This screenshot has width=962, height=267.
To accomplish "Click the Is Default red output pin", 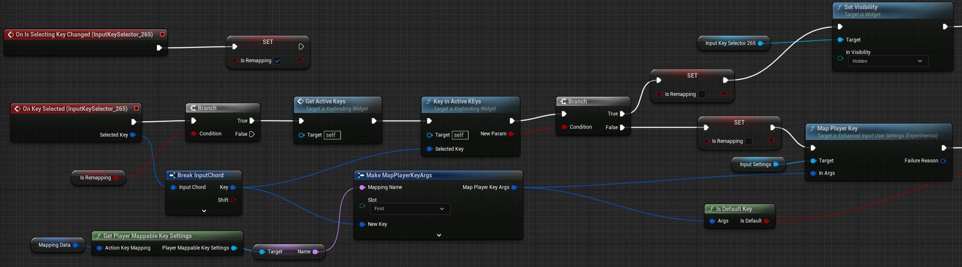I will pos(766,221).
